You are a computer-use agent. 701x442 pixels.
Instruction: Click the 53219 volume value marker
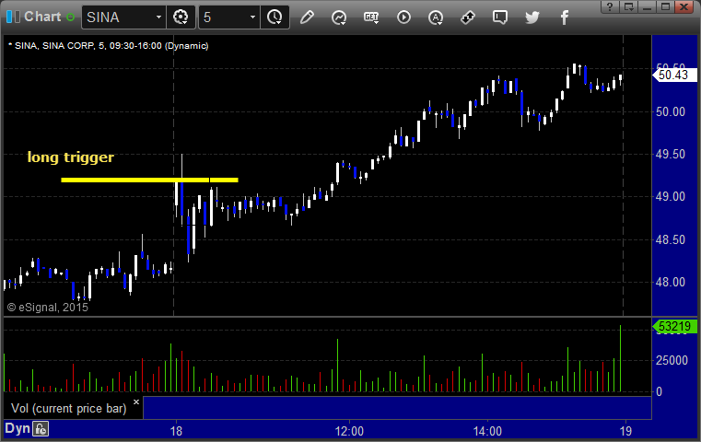pyautogui.click(x=674, y=326)
